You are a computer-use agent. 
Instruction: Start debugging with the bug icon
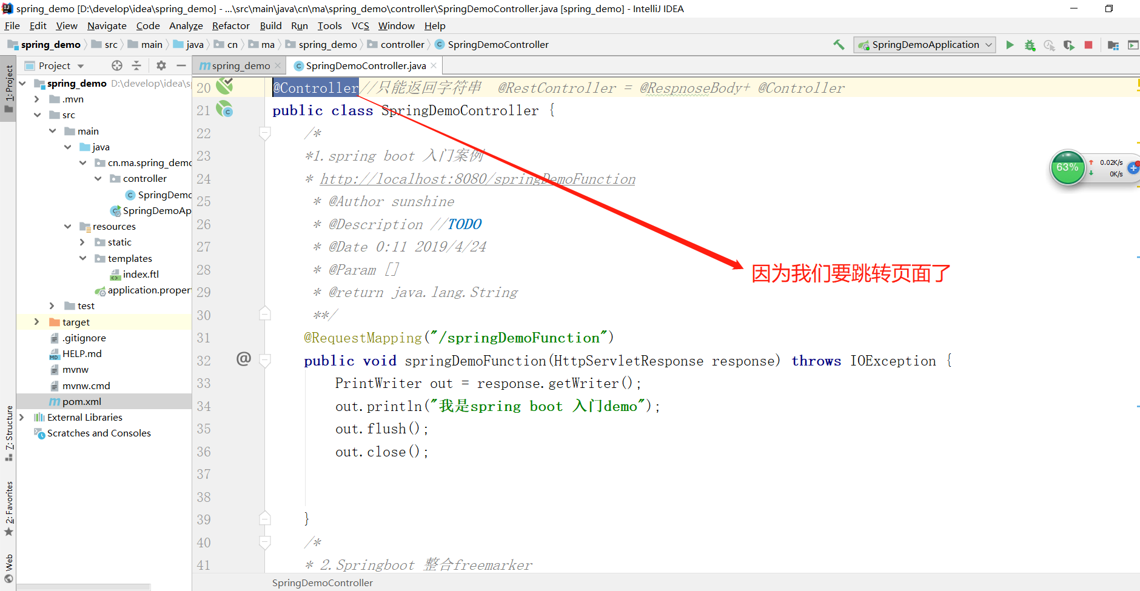1030,45
